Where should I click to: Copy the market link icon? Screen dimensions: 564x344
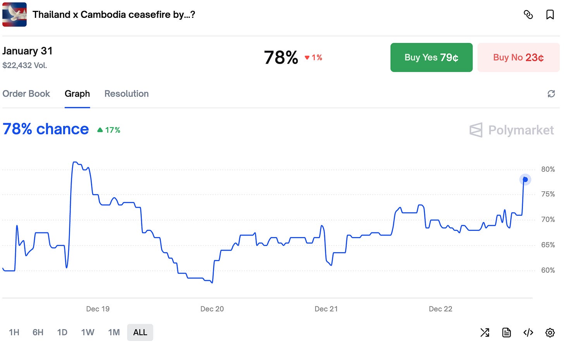click(528, 15)
